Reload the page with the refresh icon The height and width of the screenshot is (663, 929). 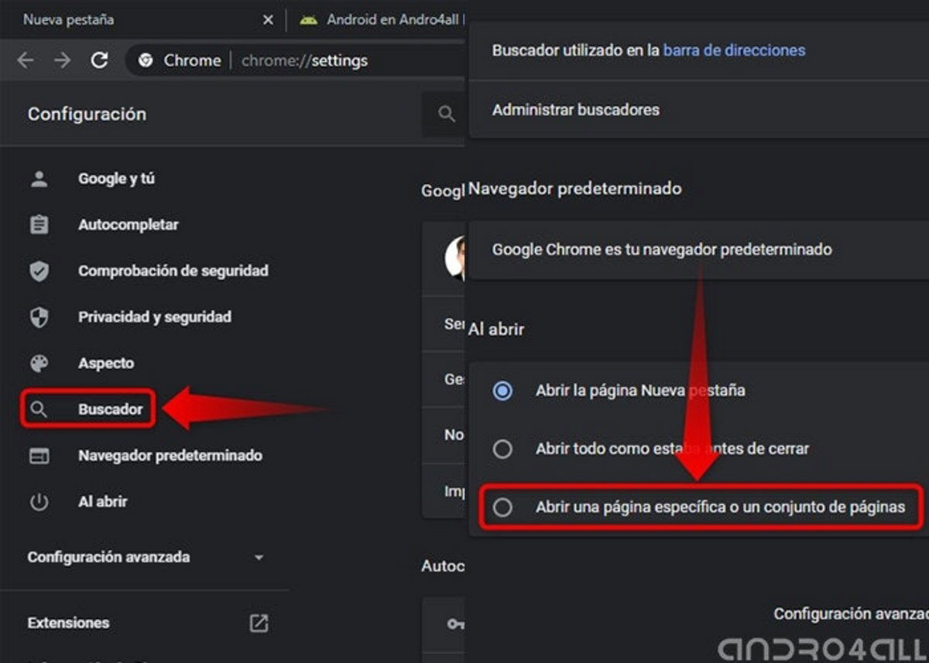point(100,60)
